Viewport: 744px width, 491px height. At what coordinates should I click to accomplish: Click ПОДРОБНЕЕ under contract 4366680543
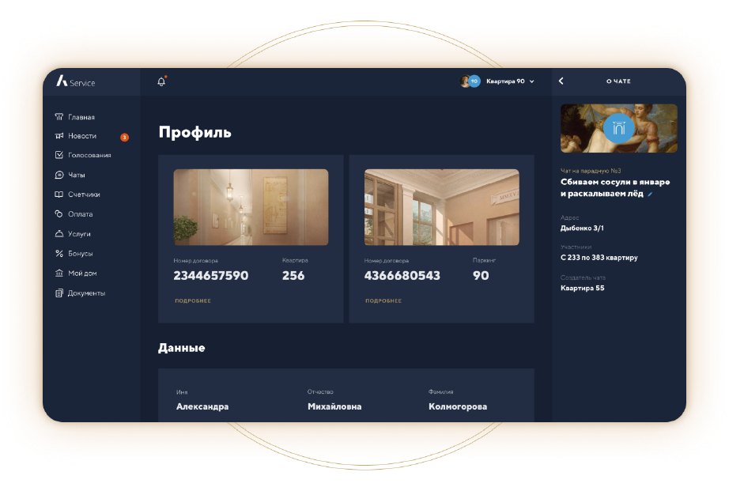(x=383, y=300)
